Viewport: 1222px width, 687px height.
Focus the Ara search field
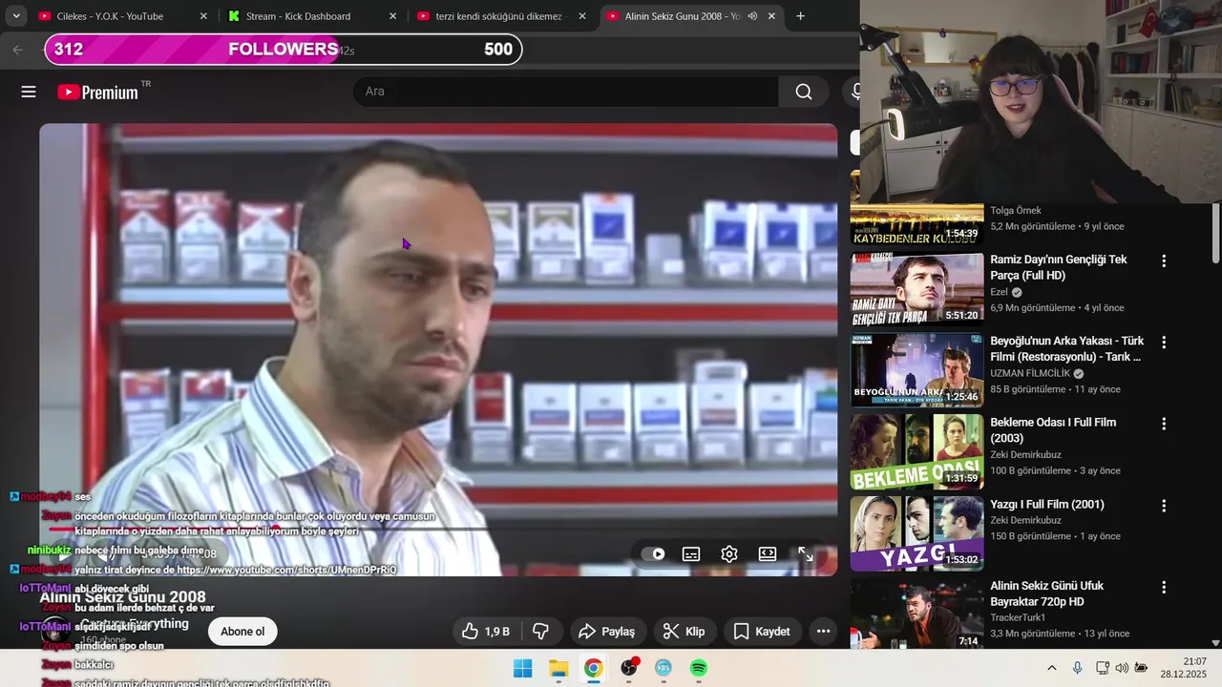[566, 92]
